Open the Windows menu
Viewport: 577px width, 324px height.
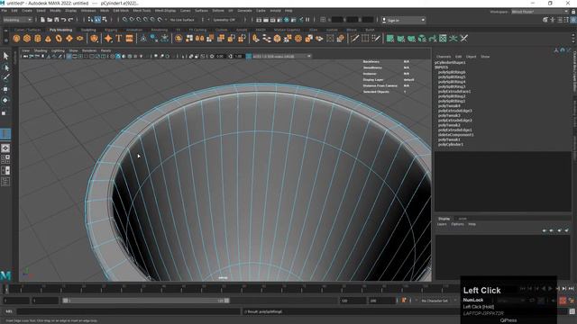[88, 11]
